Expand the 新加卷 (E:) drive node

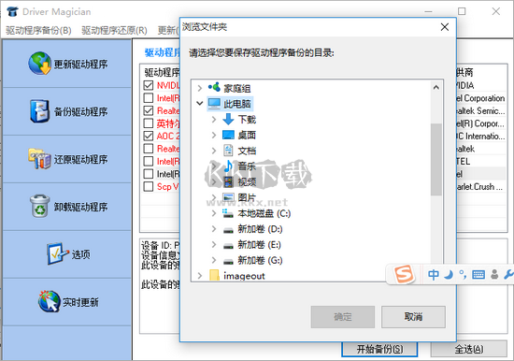pyautogui.click(x=214, y=244)
